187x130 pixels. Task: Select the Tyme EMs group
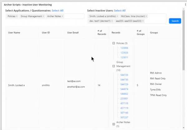coord(155,90)
